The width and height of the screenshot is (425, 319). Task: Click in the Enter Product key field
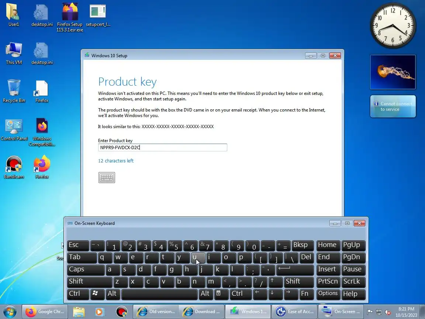162,148
